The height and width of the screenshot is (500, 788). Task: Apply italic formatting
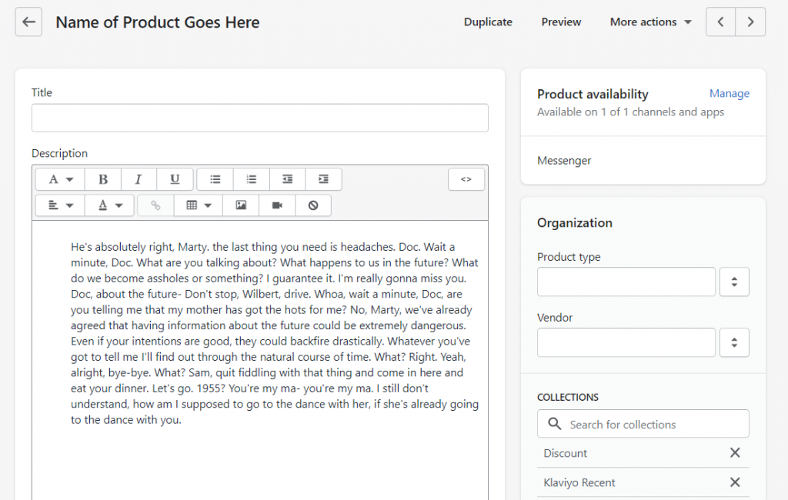click(139, 179)
